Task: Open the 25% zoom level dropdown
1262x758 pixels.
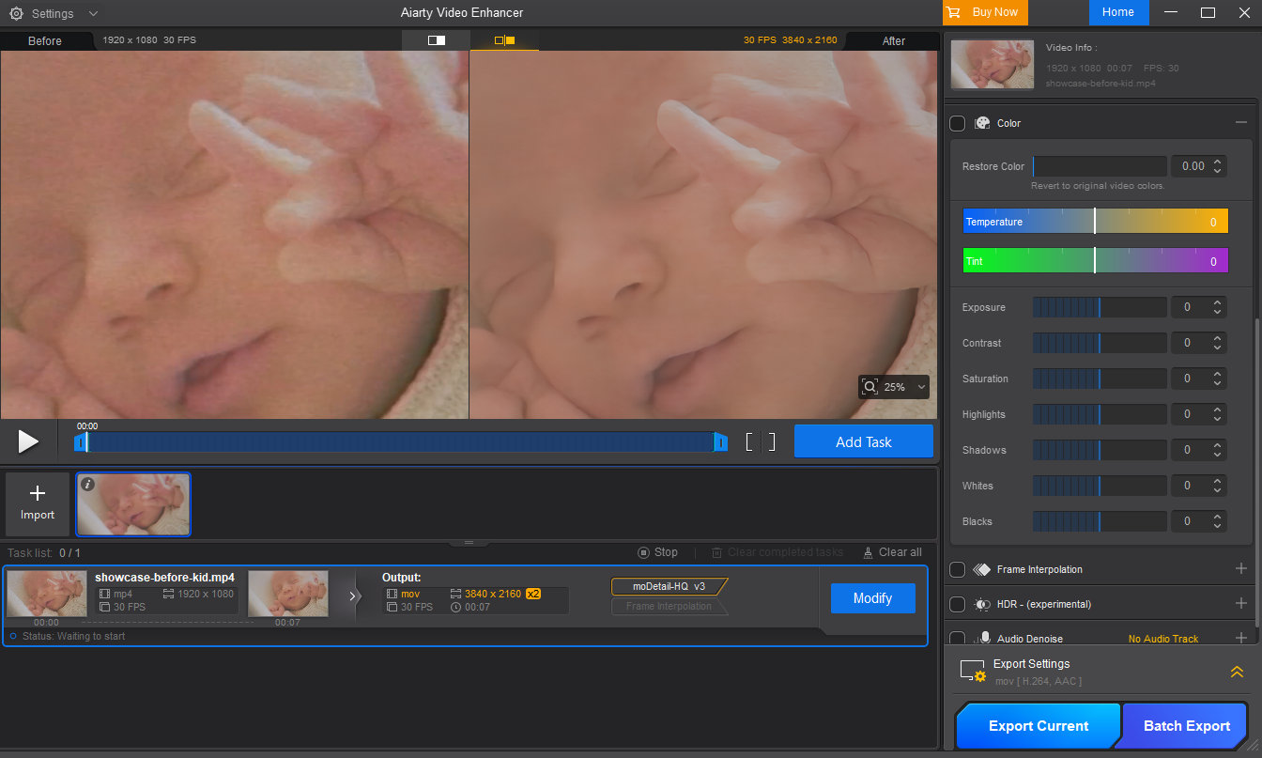Action: click(920, 387)
